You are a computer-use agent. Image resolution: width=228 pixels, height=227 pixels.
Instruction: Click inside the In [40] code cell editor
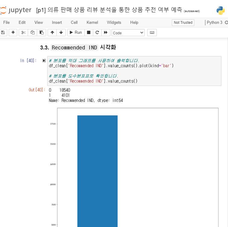[x=134, y=71]
